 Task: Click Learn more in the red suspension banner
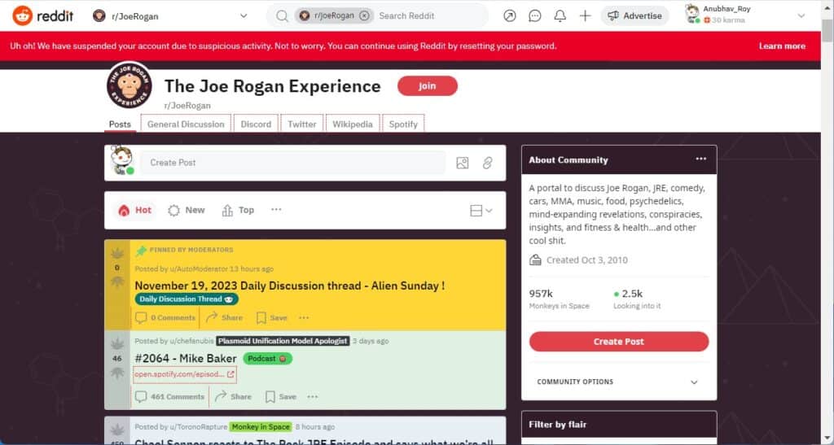[782, 46]
